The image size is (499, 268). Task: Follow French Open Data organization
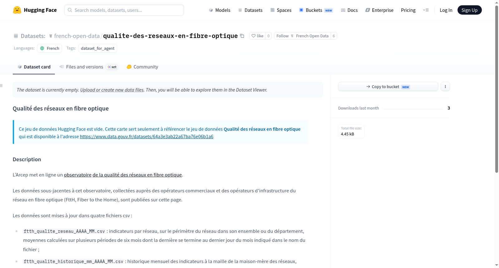303,36
